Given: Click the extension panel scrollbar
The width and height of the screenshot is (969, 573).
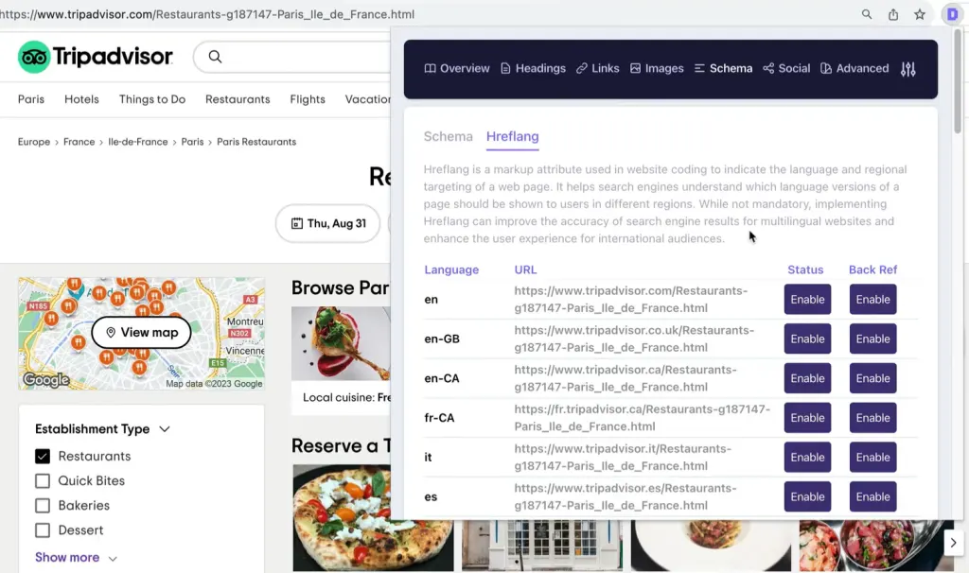Looking at the screenshot, I should tap(958, 80).
